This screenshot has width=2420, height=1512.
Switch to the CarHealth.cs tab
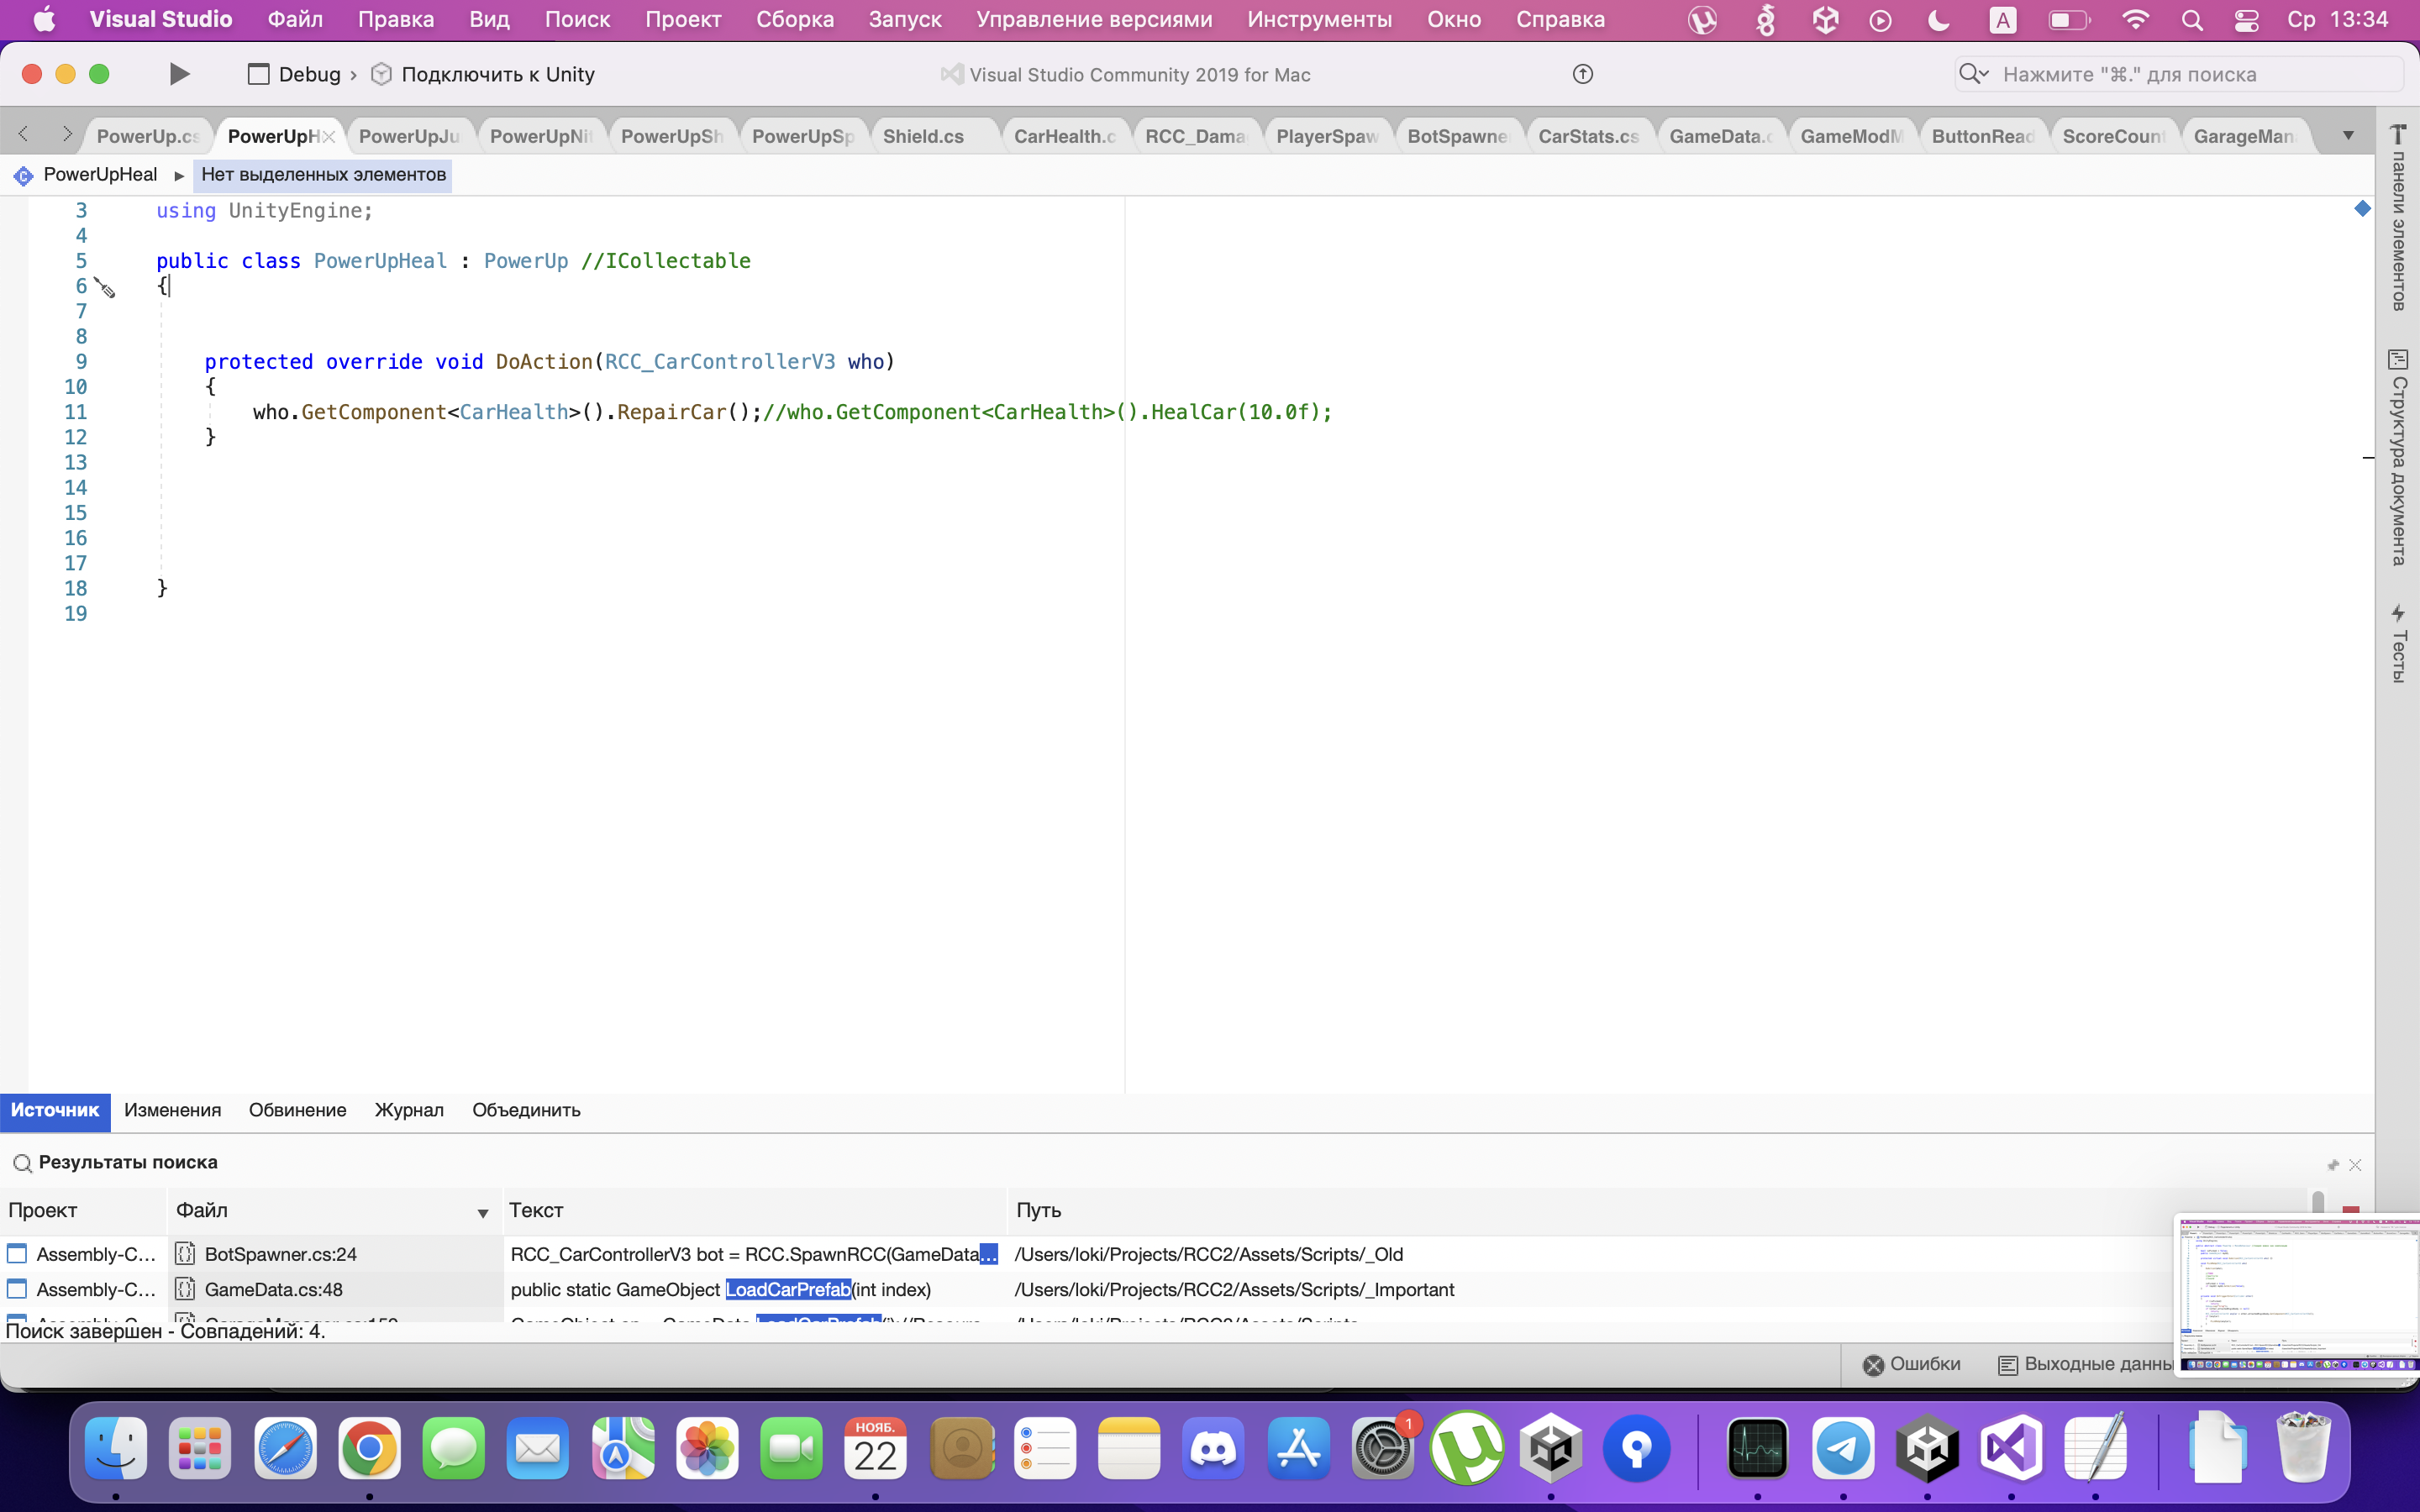1064,136
